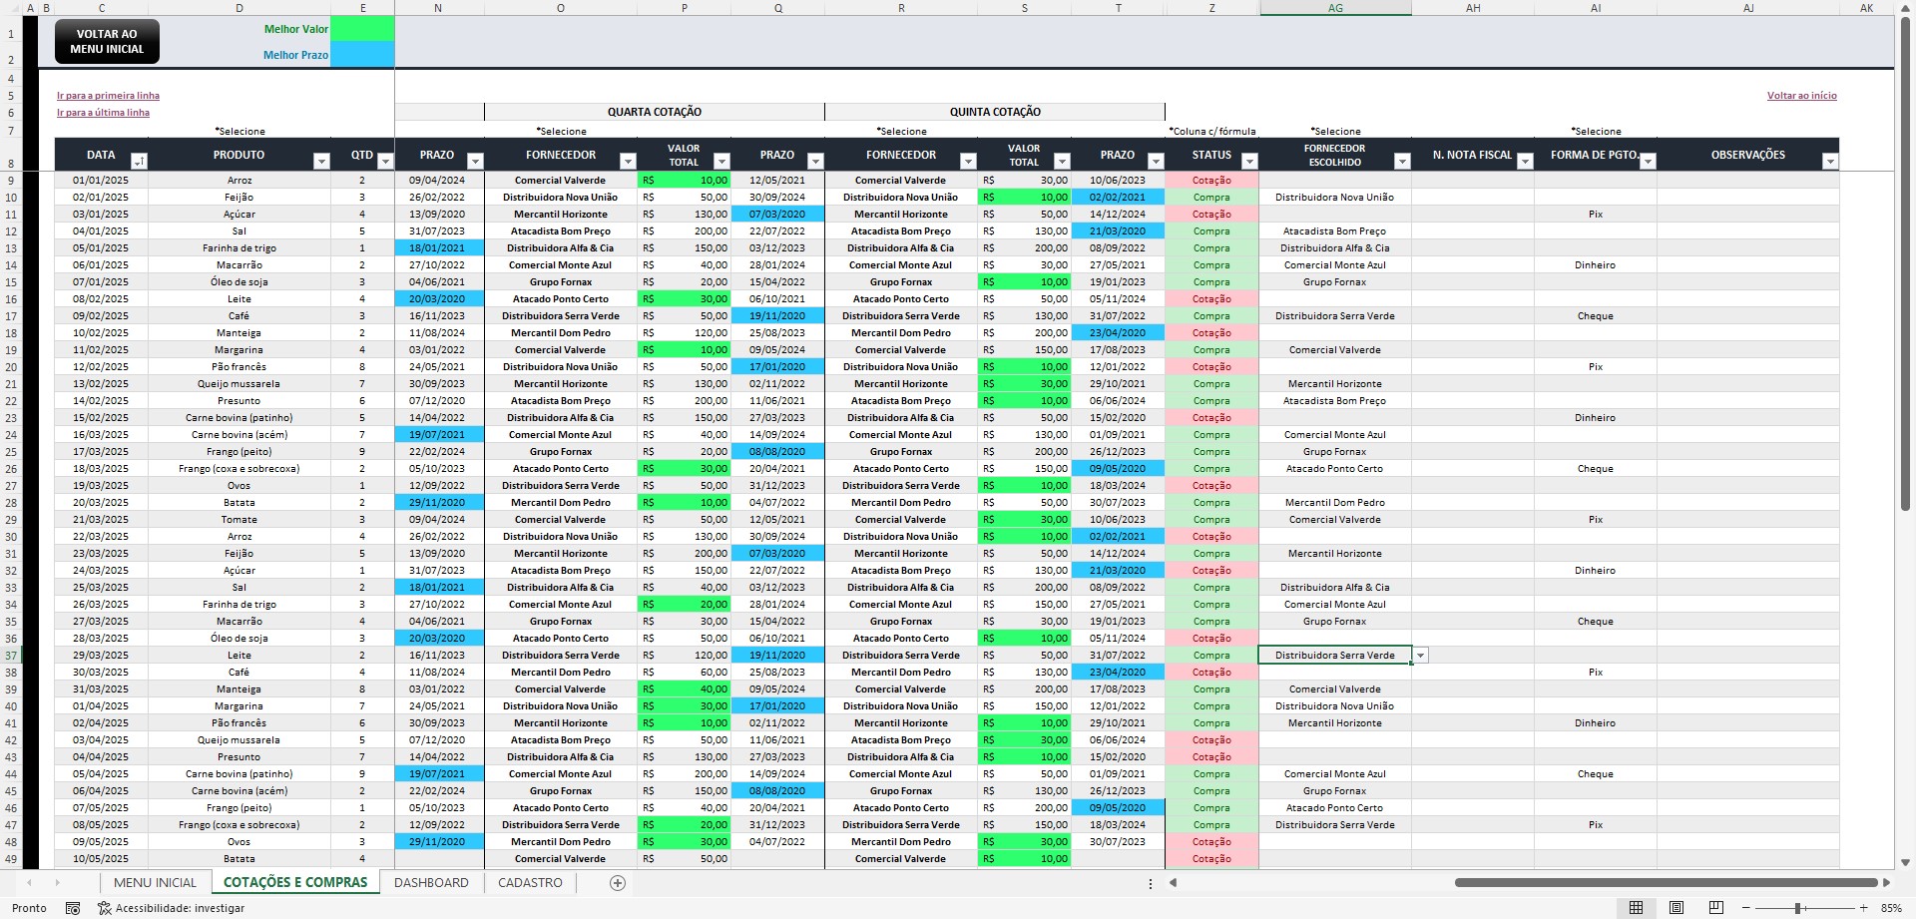Open Quinta Cotação VALOR TOTAL filter dropdown
This screenshot has width=1916, height=919.
pyautogui.click(x=1062, y=162)
